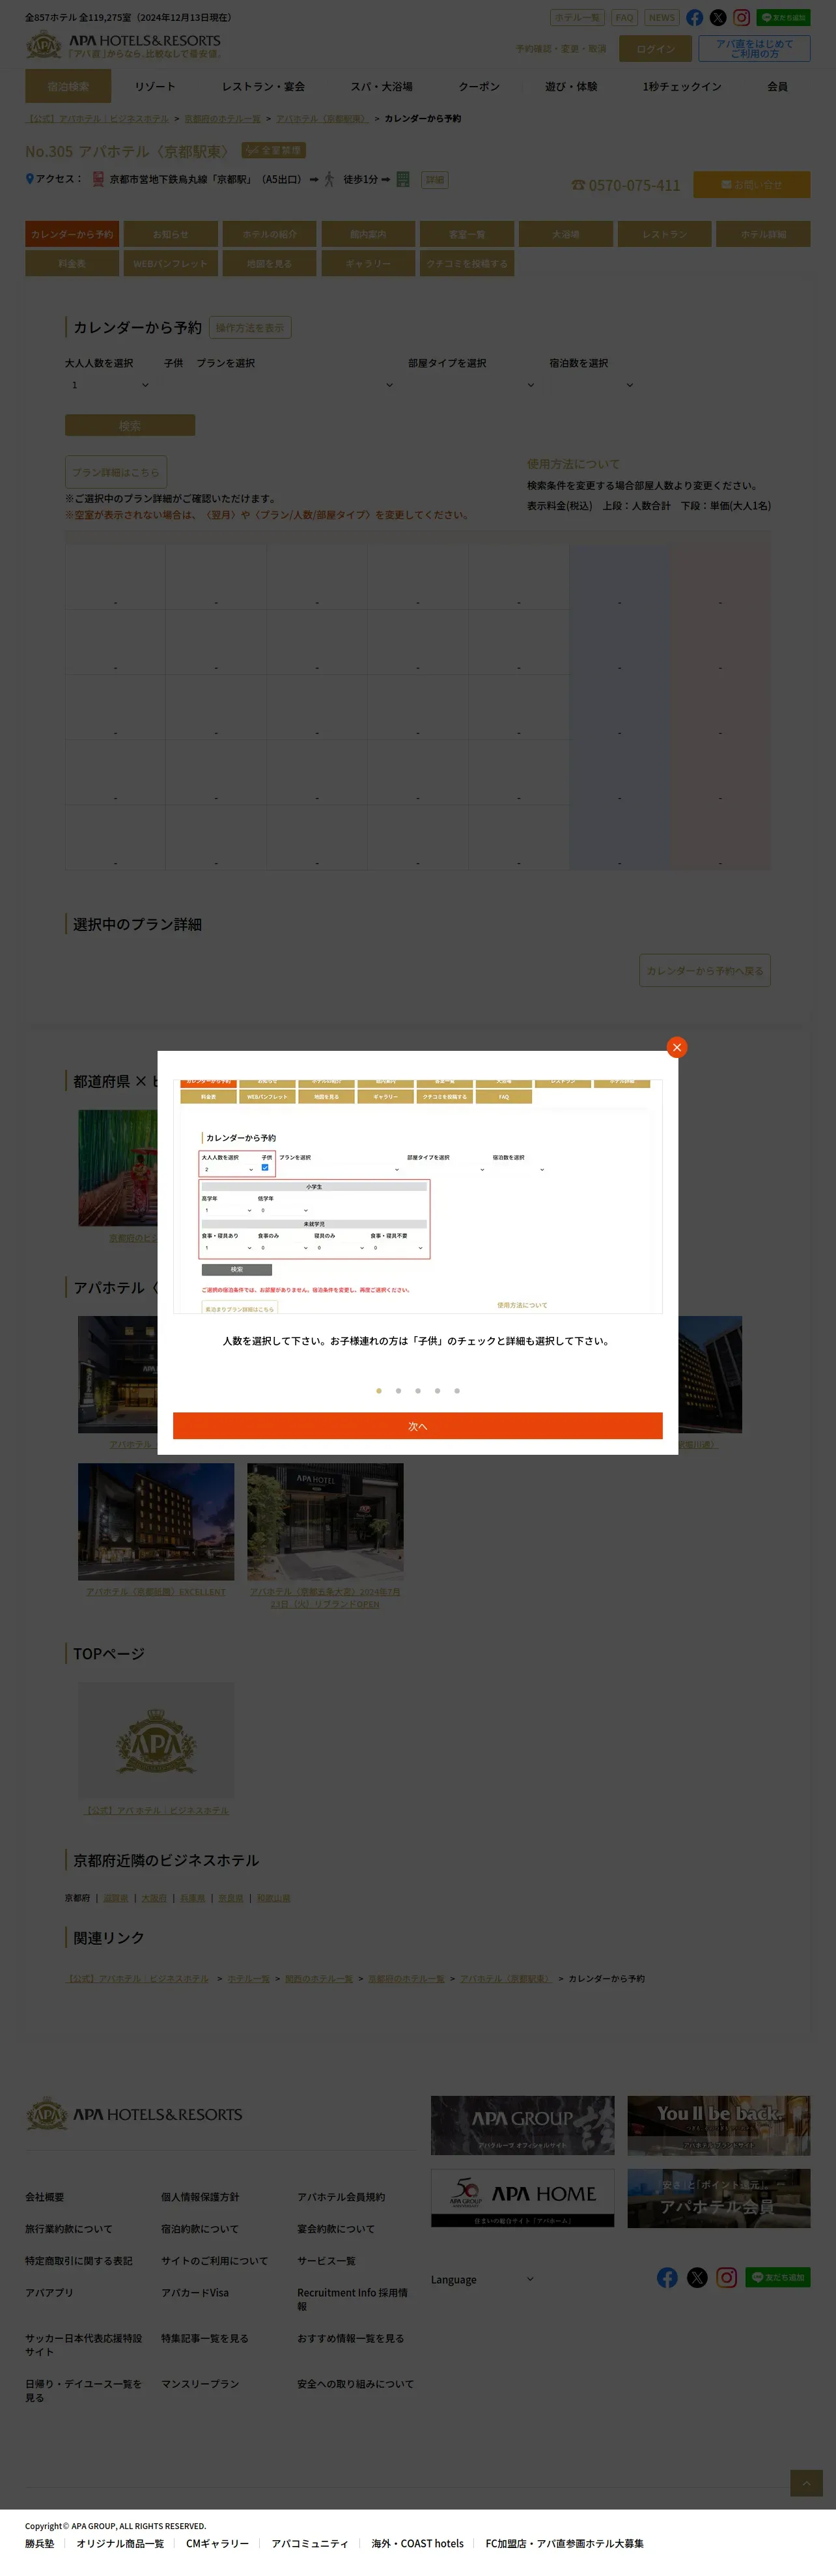
Task: Open the 宿泊検索 menu item
Action: [x=69, y=86]
